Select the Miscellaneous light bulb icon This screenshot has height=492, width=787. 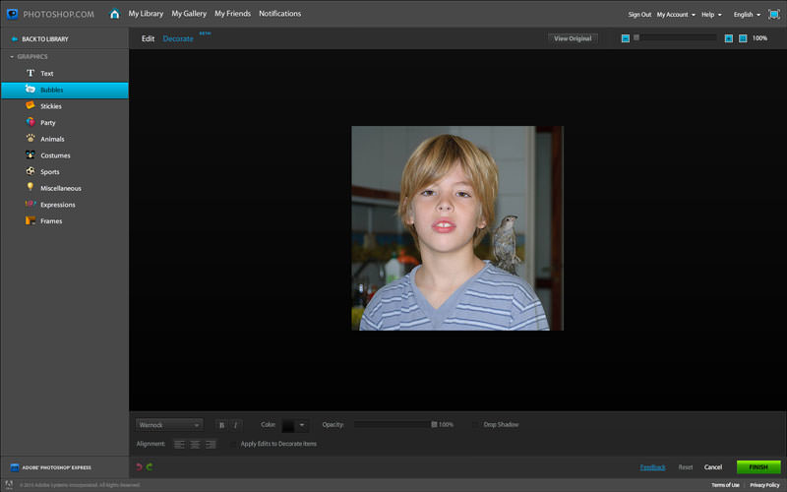coord(30,187)
